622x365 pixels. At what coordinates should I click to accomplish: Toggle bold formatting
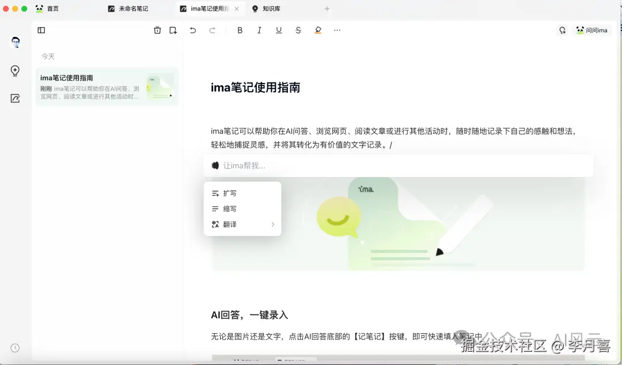click(240, 30)
